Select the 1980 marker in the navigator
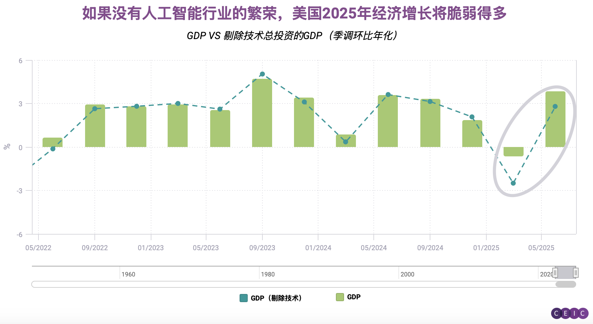Image resolution: width=593 pixels, height=324 pixels. 268,274
